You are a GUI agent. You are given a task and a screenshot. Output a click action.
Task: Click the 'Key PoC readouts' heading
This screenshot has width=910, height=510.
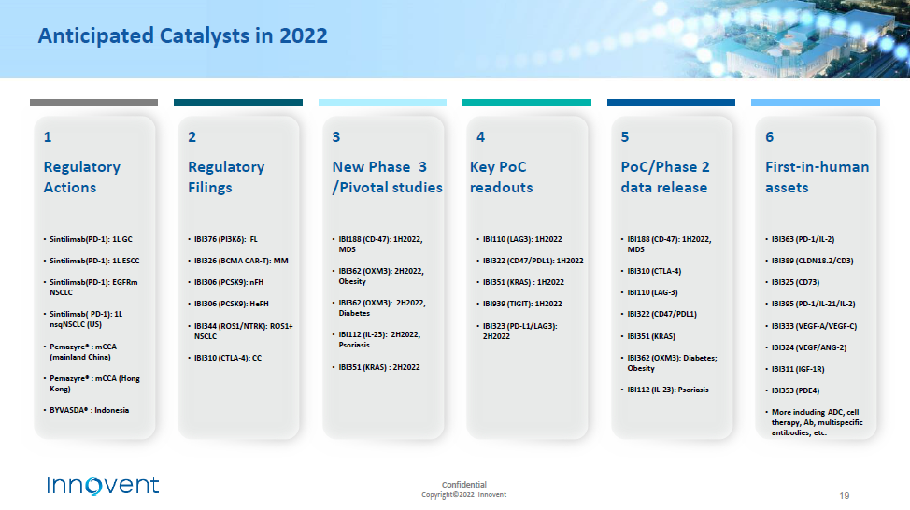point(502,177)
